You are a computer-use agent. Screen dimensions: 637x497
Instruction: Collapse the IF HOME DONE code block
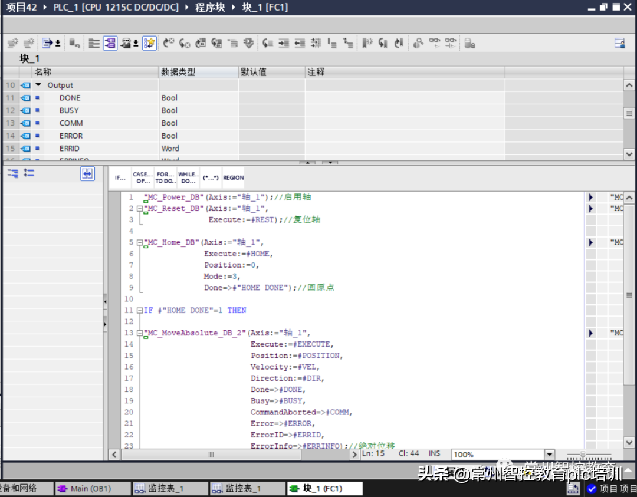pos(139,310)
